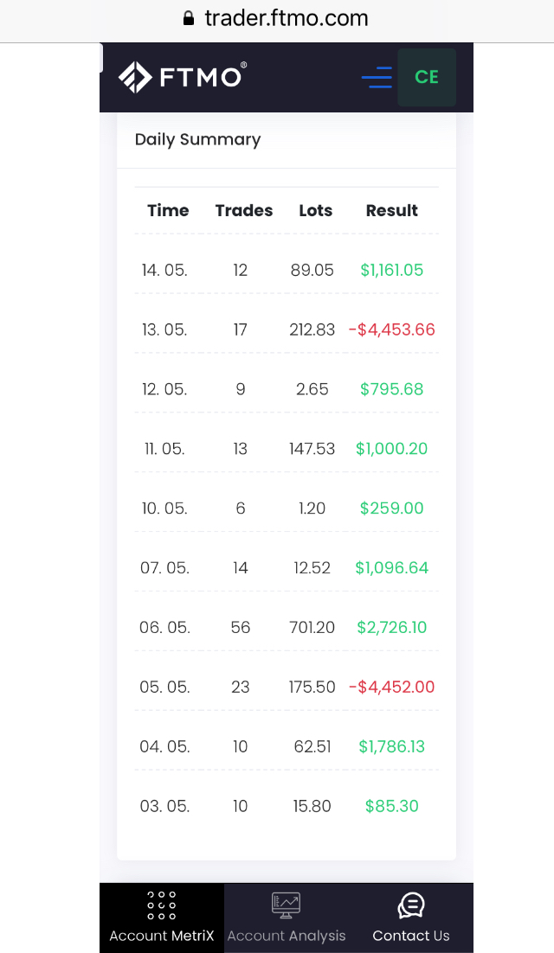Click the Lots column header

[x=316, y=210]
